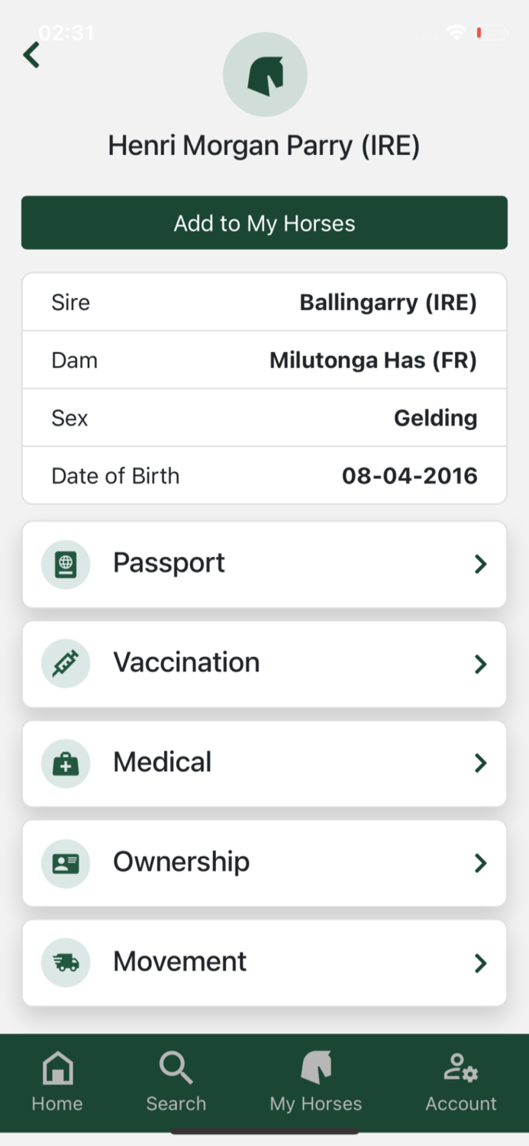Image resolution: width=529 pixels, height=1146 pixels.
Task: Switch to the Account tab
Action: pyautogui.click(x=461, y=1081)
